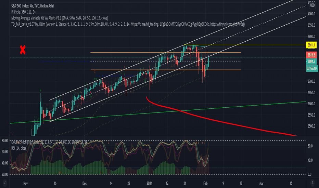The image size is (319, 188).
Task: Select the Moving Average Variable Kit legend
Action: [x=60, y=18]
